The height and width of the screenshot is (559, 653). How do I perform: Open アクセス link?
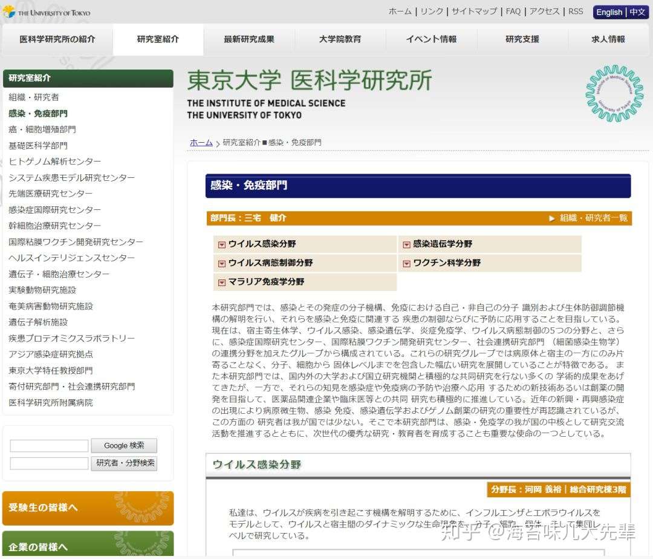pyautogui.click(x=544, y=11)
